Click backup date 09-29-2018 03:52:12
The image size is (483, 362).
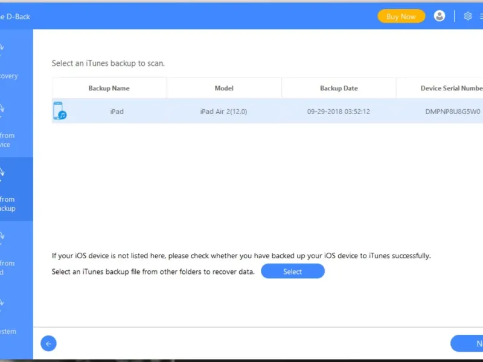[x=339, y=112]
